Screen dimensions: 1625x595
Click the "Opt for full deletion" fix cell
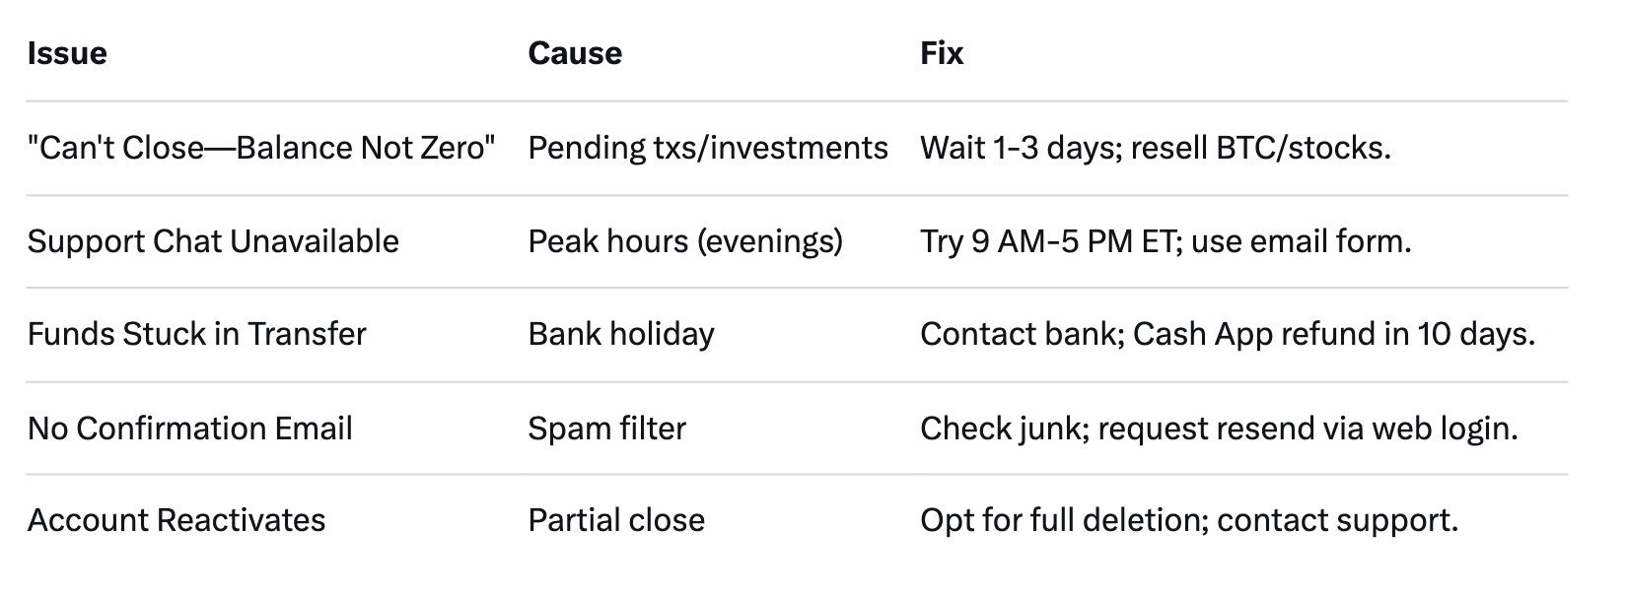point(1189,520)
